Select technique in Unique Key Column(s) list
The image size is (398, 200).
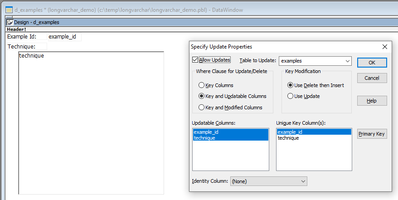coord(288,138)
